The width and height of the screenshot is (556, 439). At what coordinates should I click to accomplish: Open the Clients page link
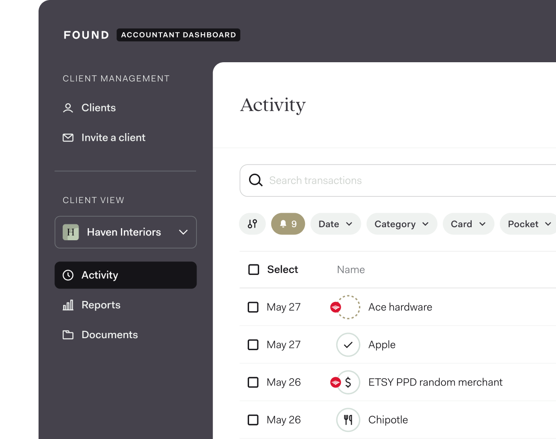(x=98, y=108)
